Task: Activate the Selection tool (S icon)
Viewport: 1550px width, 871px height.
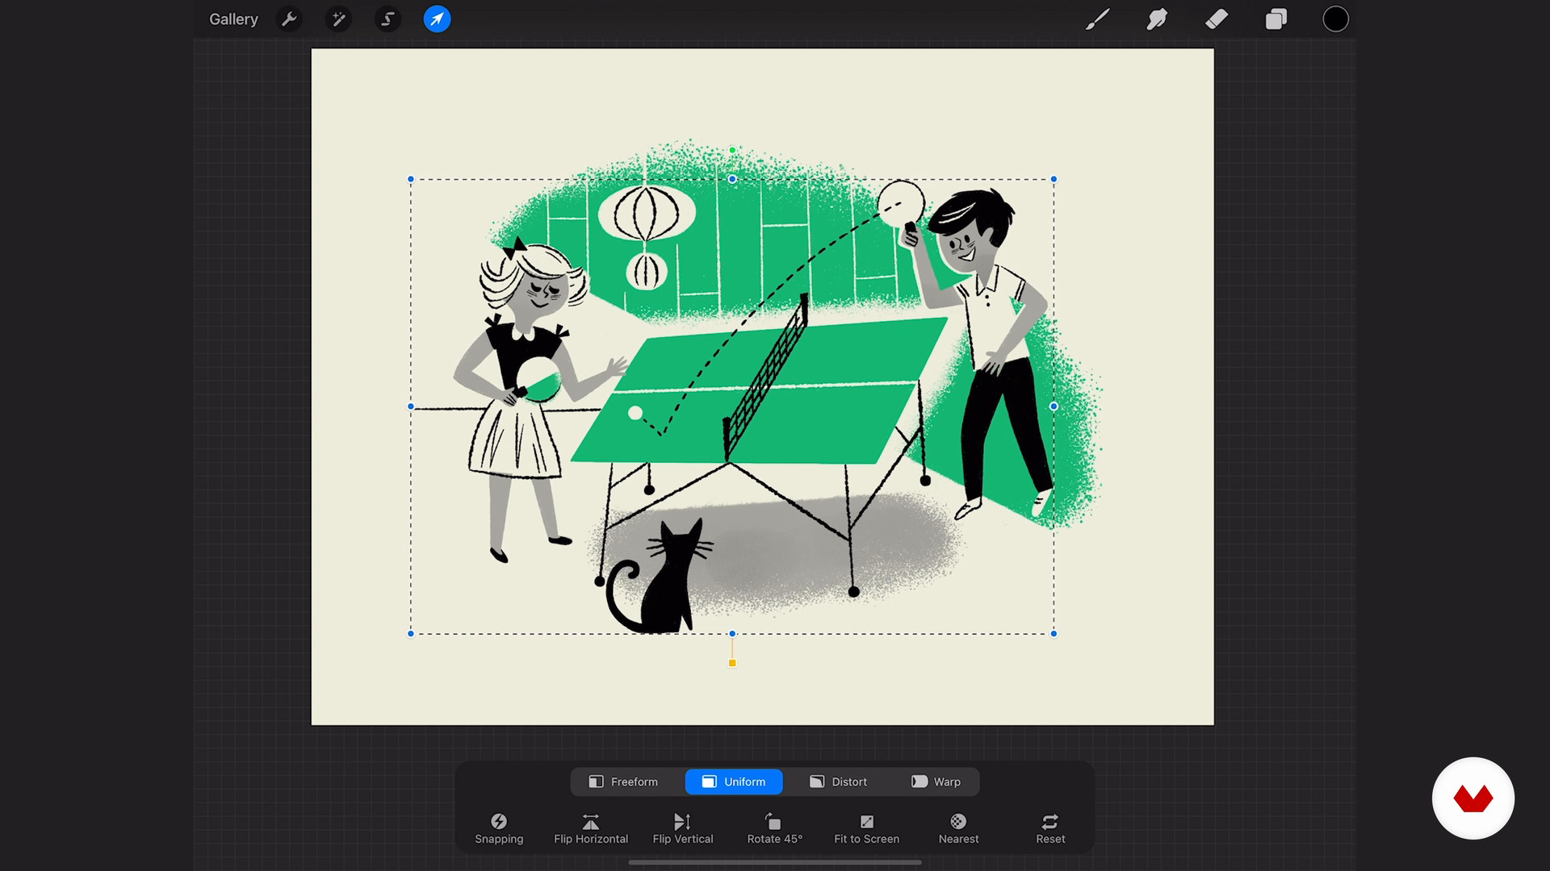Action: point(388,19)
